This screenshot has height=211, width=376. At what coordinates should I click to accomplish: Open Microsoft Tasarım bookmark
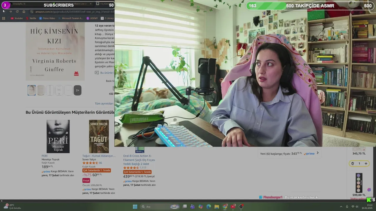(x=71, y=18)
